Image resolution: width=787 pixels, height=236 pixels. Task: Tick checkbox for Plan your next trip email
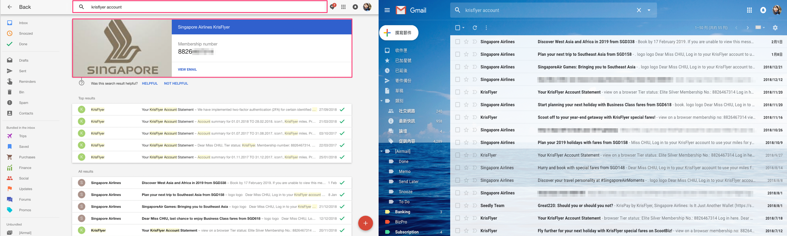pos(458,54)
